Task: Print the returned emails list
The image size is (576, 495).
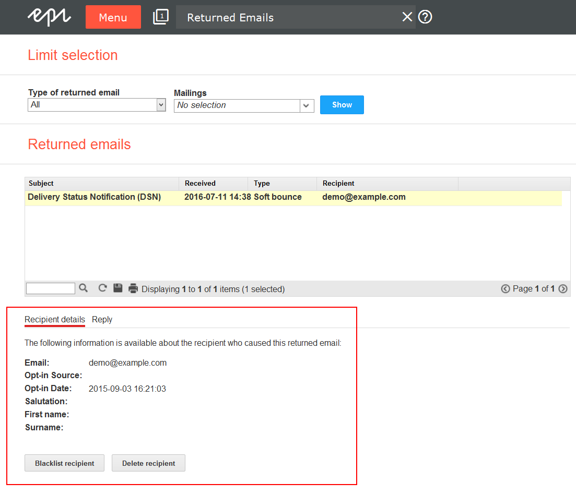Action: (x=133, y=288)
